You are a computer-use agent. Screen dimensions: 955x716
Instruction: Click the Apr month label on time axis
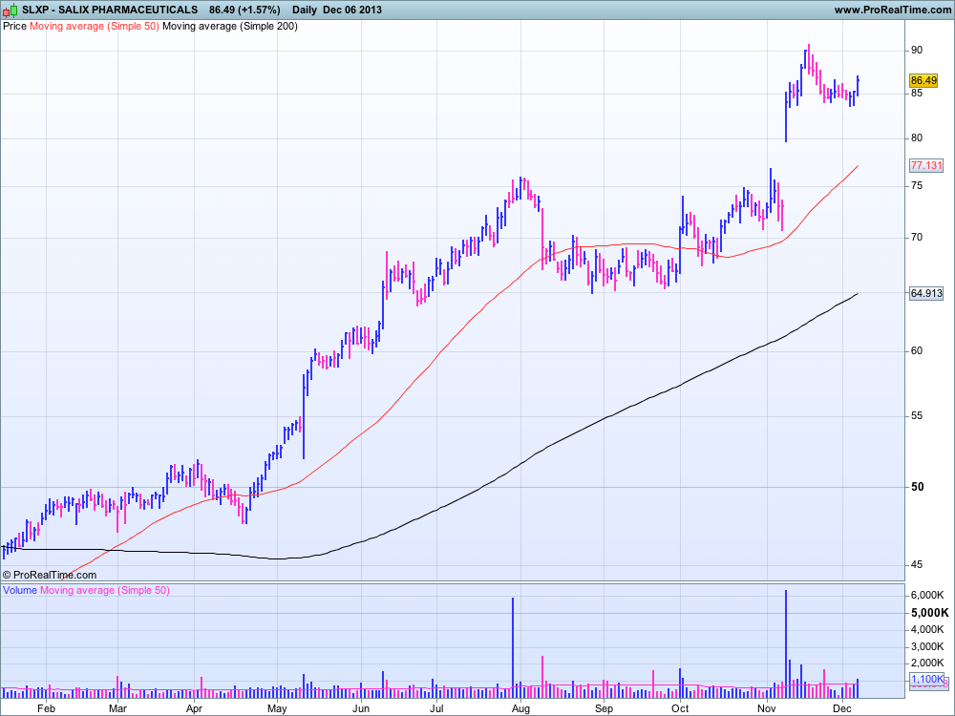(x=194, y=708)
